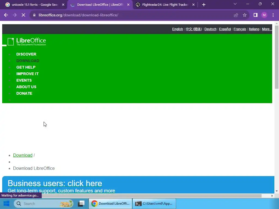Open the browser side panel
This screenshot has height=209, width=279.
click(256, 15)
